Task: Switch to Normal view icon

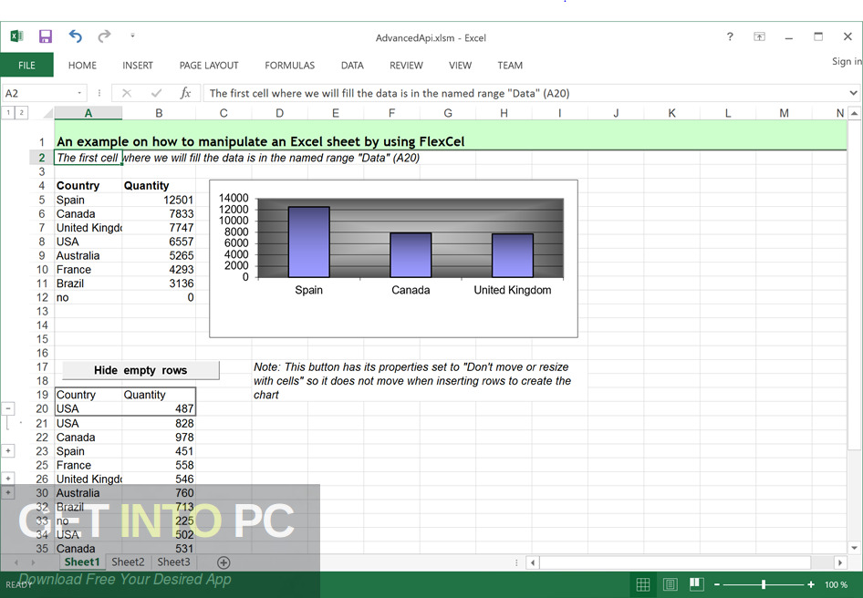Action: [643, 584]
